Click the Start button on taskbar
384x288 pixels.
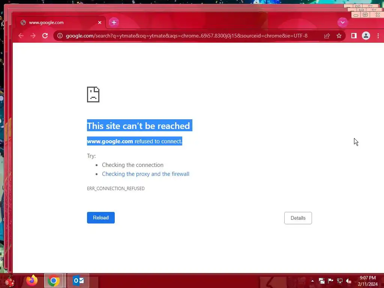click(10, 281)
